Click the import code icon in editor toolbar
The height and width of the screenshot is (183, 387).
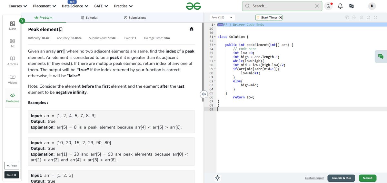[354, 17]
